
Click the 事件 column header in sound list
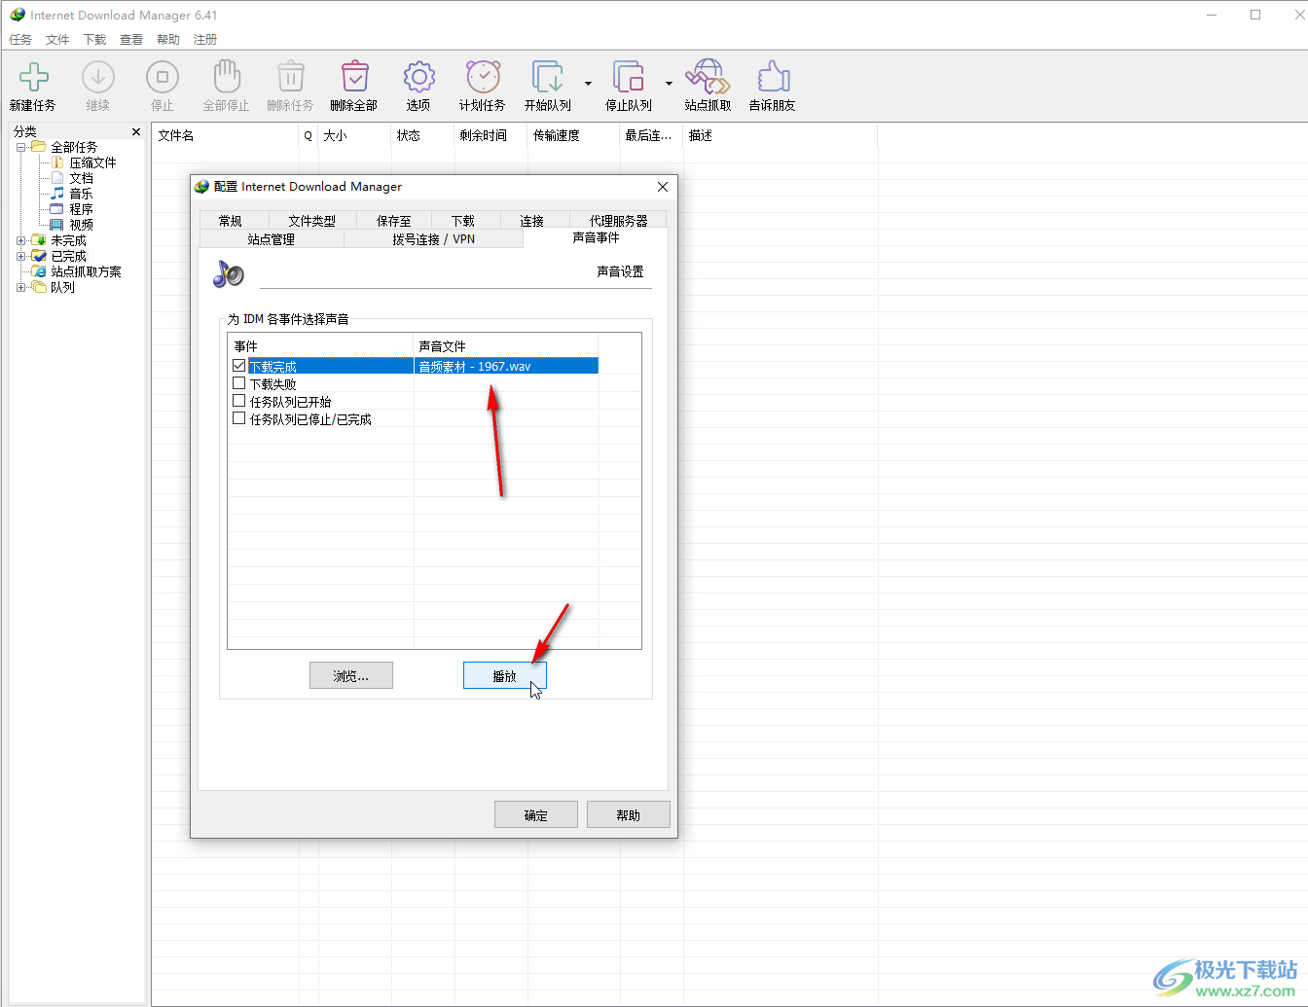(321, 346)
